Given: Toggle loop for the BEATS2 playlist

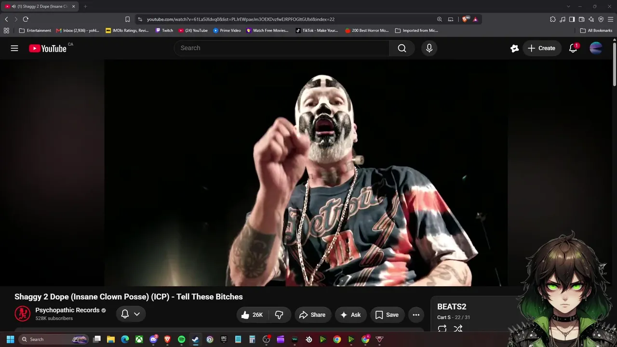Looking at the screenshot, I should [442, 329].
